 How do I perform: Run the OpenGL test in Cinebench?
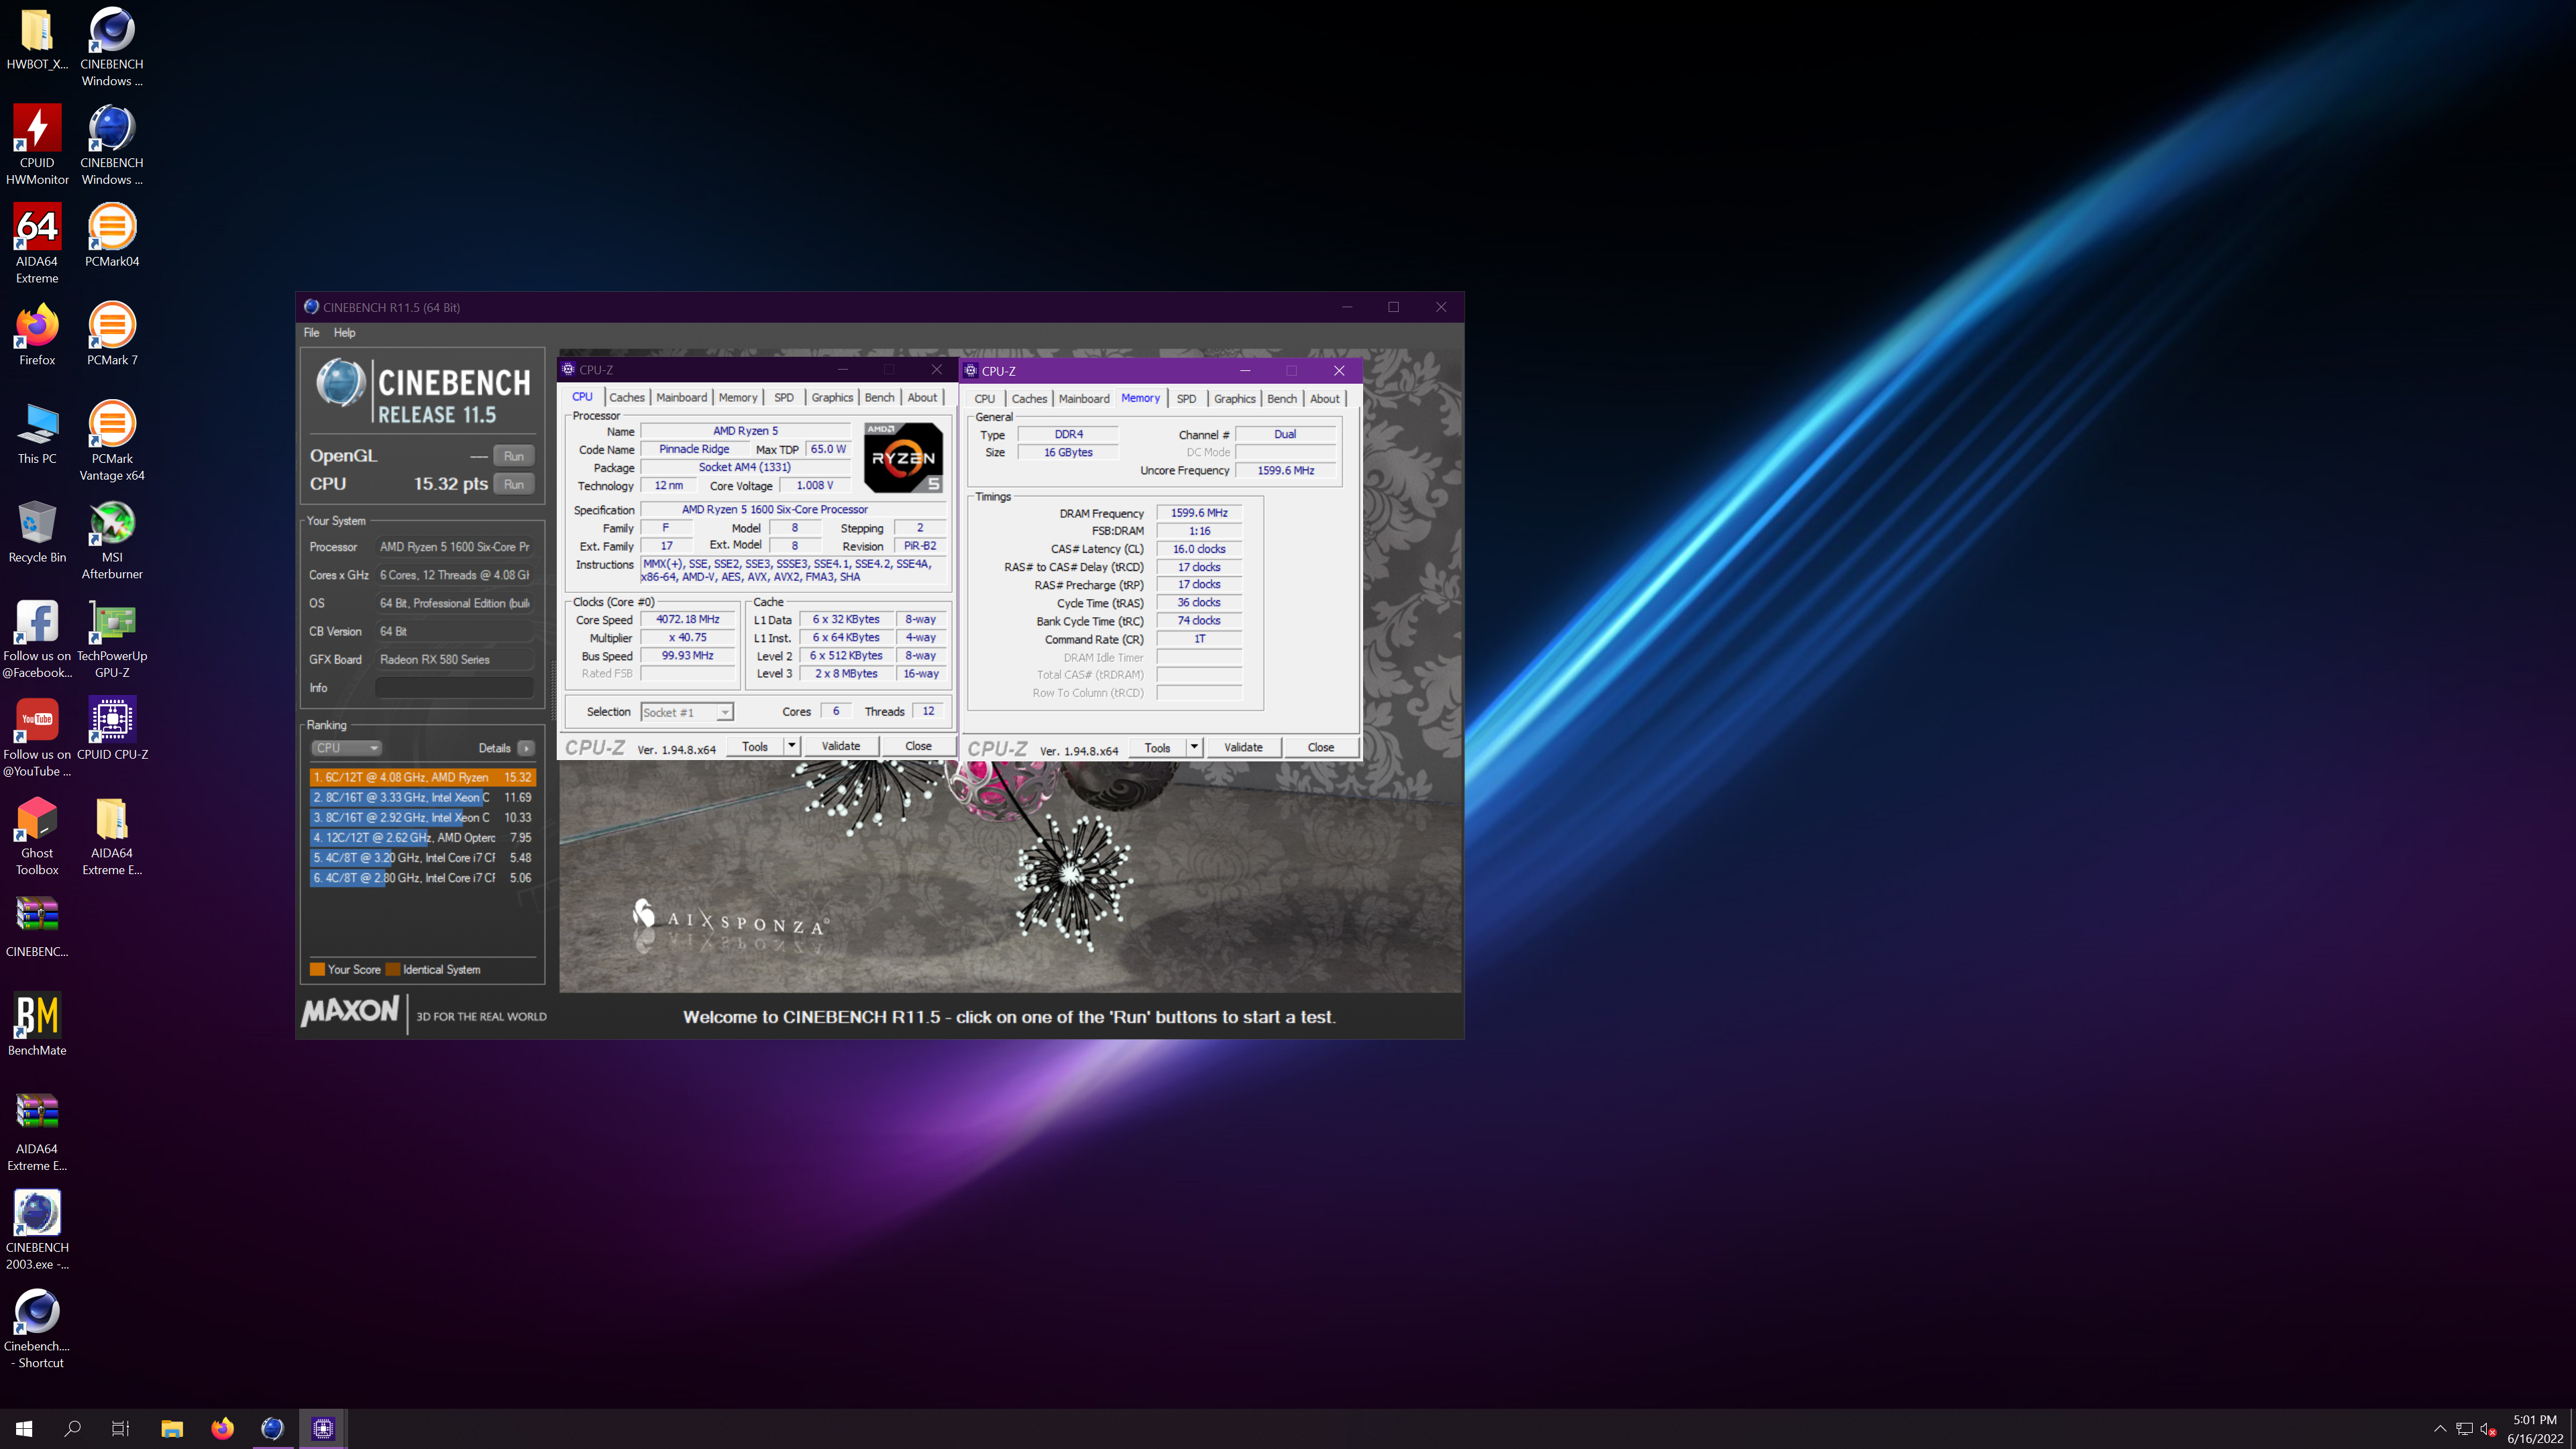[514, 456]
